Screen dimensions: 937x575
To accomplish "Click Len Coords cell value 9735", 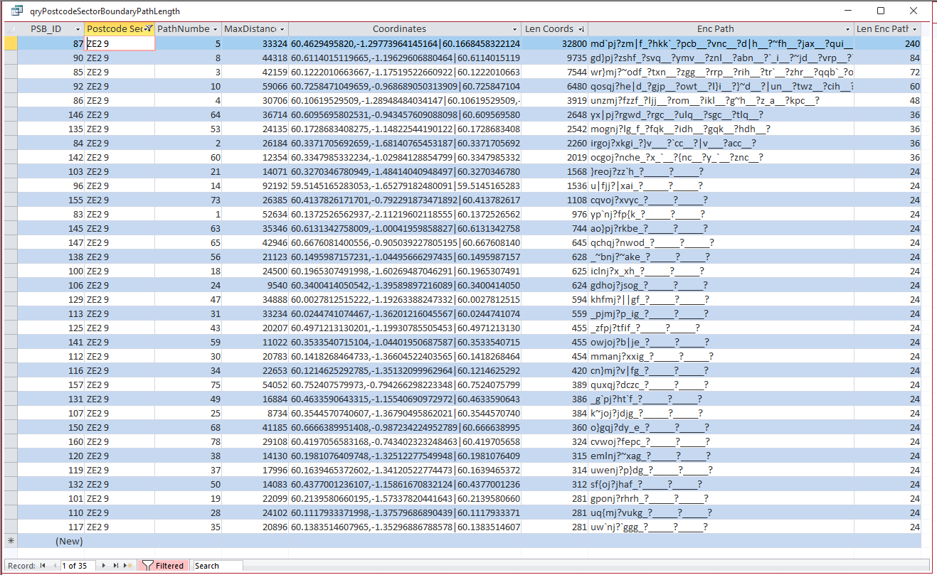I will tap(555, 58).
